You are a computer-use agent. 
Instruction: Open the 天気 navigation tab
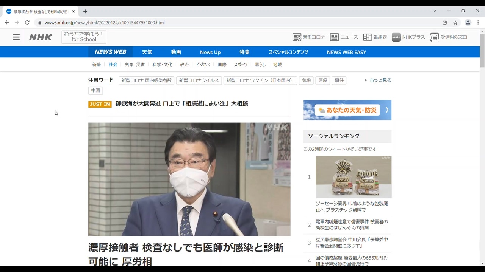(x=147, y=52)
